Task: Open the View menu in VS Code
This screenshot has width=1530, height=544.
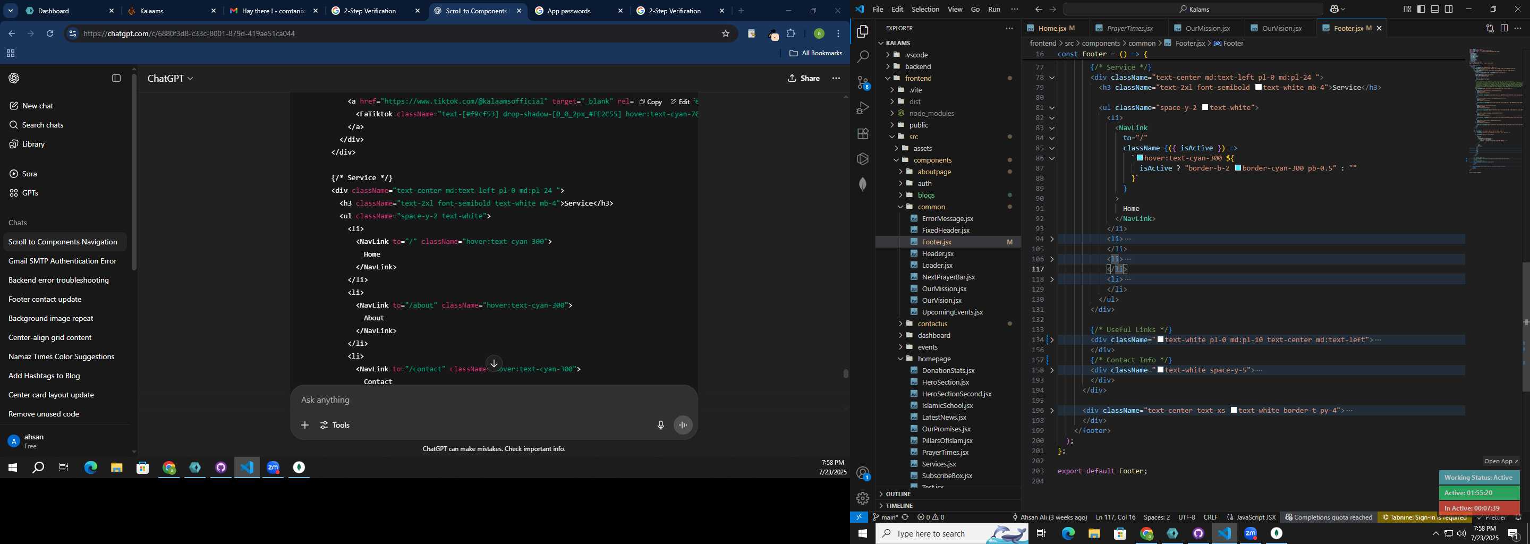Action: click(955, 10)
